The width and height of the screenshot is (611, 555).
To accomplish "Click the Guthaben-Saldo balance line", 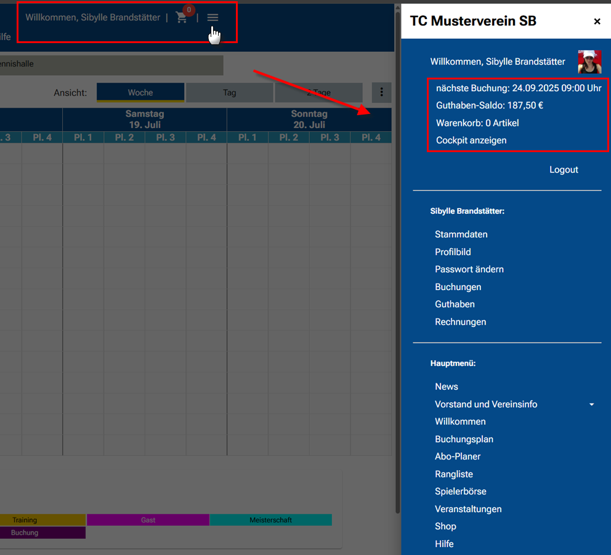I will pos(489,105).
